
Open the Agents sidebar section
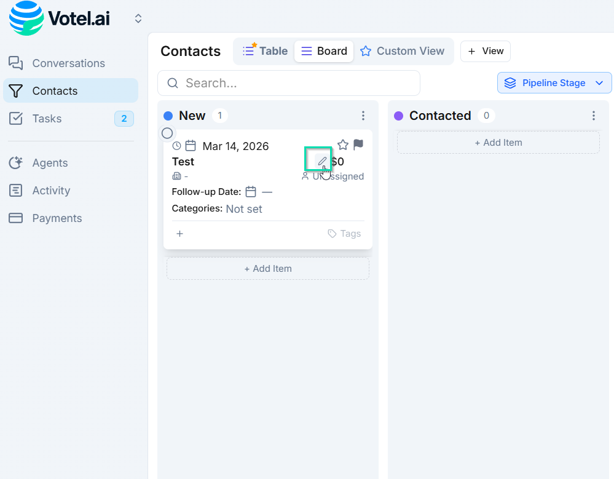(50, 163)
